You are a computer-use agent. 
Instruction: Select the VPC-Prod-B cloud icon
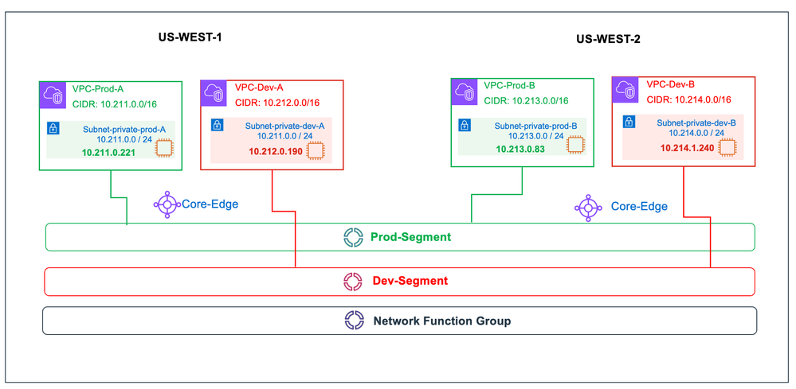[x=466, y=93]
